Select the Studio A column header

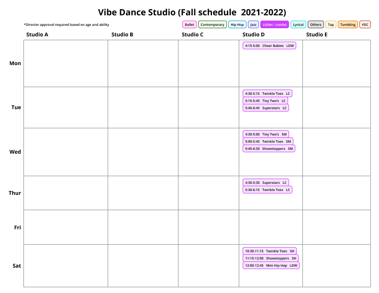37,34
